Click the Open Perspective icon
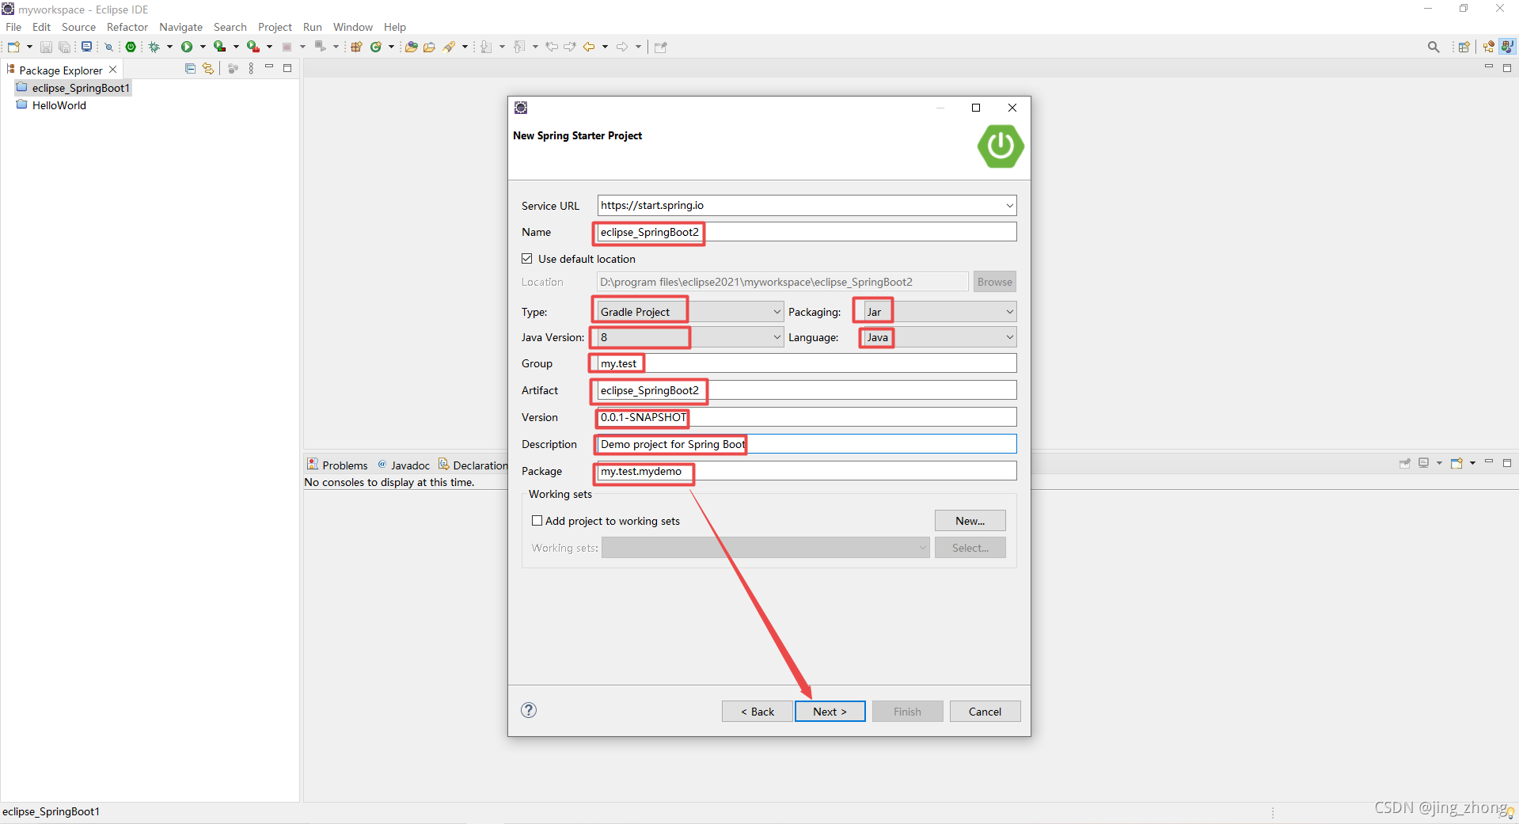Viewport: 1519px width, 824px height. tap(1464, 47)
